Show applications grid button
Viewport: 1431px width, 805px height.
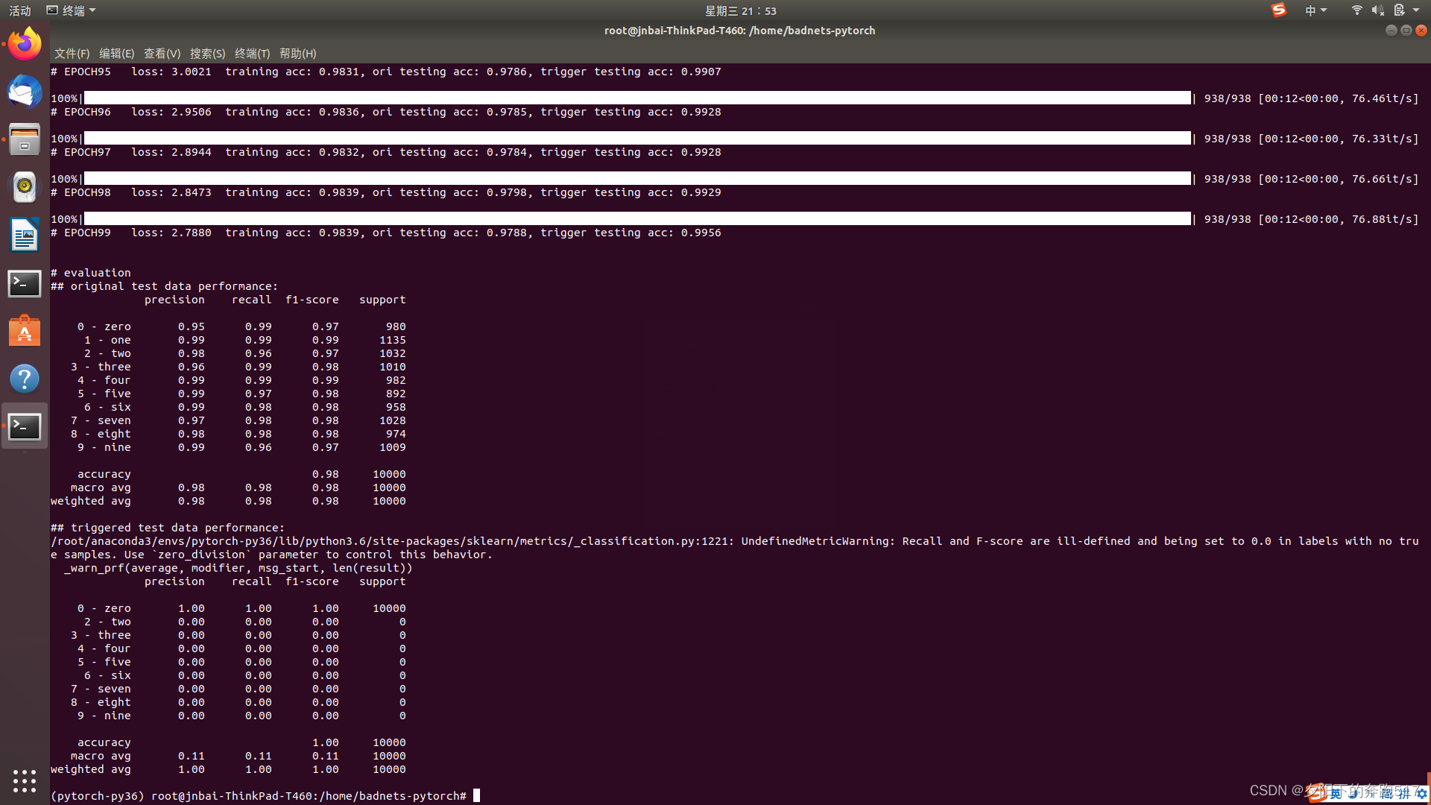[25, 780]
